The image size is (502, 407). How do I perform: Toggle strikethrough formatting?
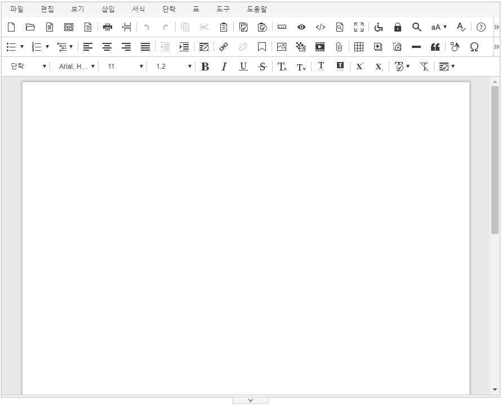pyautogui.click(x=263, y=67)
